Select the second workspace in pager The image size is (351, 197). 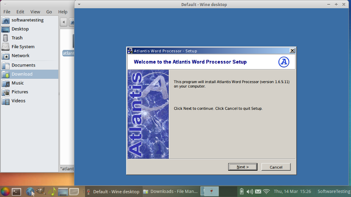228,191
